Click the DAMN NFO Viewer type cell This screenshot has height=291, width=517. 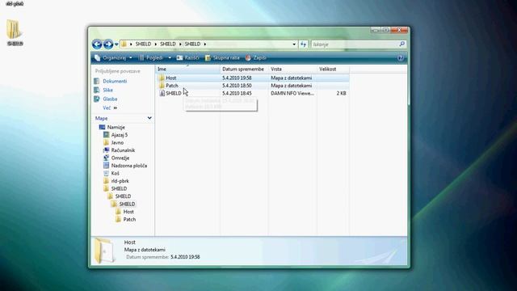(x=292, y=94)
